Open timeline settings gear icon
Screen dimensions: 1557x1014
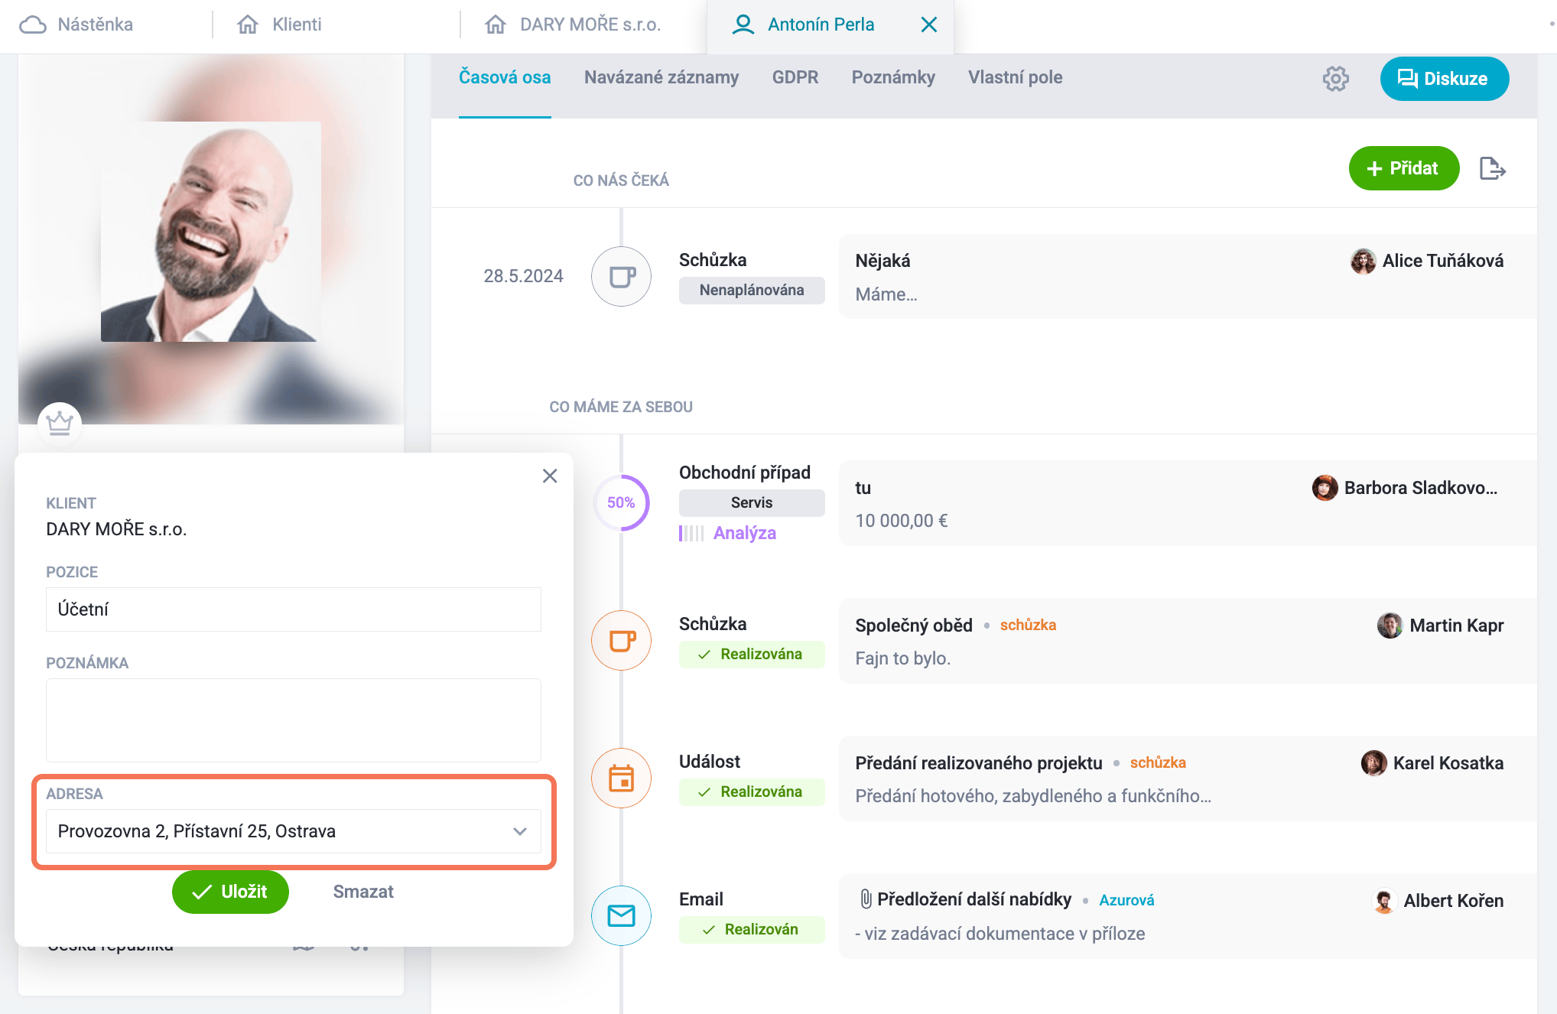pyautogui.click(x=1336, y=78)
